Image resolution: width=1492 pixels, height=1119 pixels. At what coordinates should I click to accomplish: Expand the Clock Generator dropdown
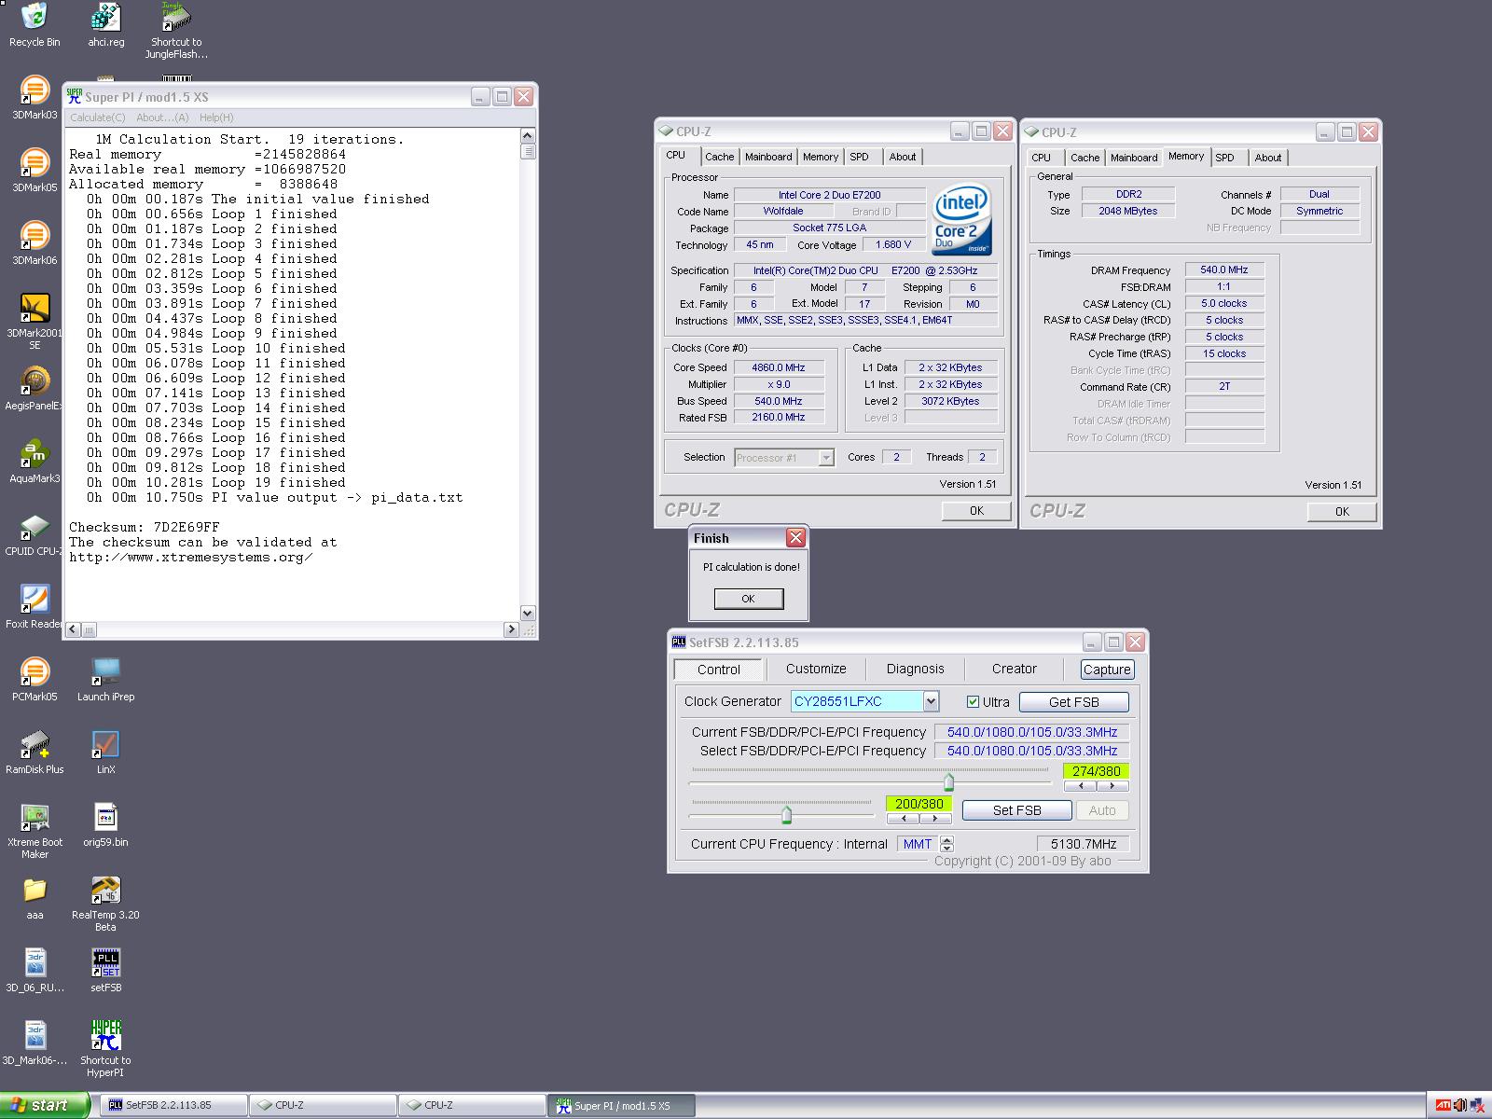(x=931, y=701)
